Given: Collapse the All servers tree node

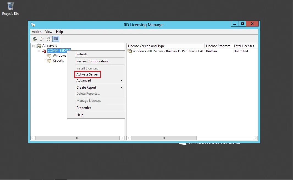Looking at the screenshot, I should pyautogui.click(x=34, y=46).
